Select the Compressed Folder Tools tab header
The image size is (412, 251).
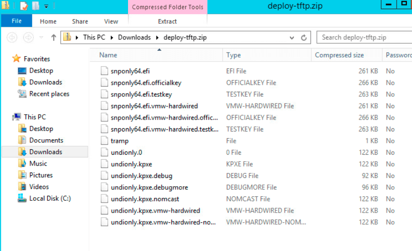coord(168,7)
